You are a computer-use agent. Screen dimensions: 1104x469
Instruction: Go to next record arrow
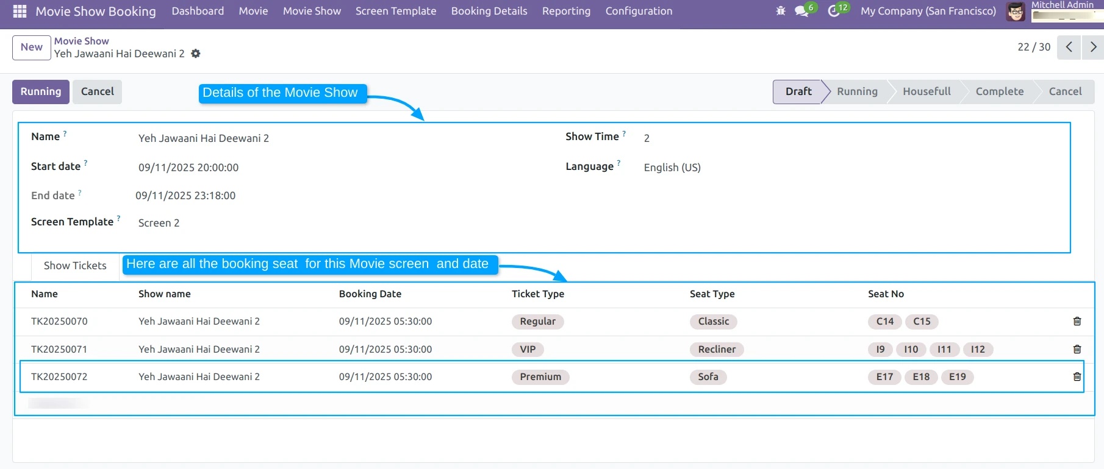[1093, 47]
